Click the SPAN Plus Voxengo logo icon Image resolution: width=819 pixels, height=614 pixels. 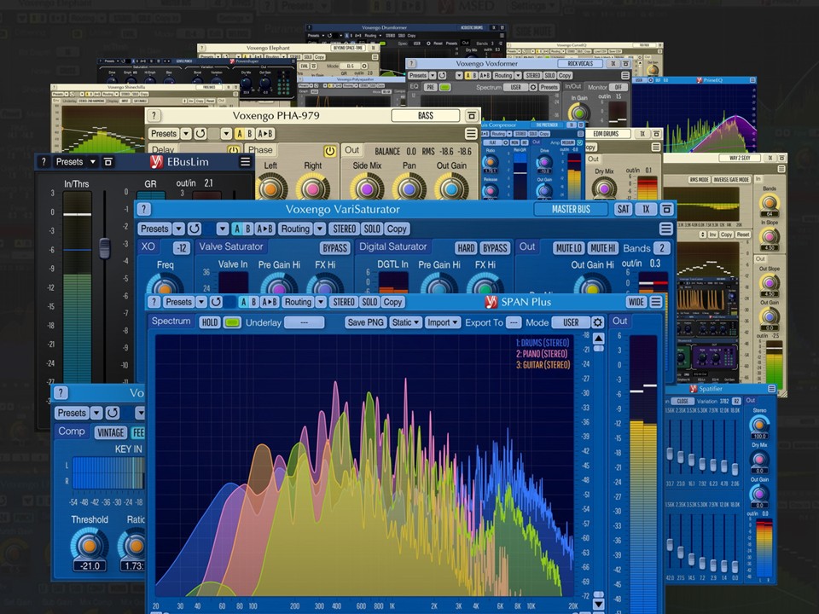pyautogui.click(x=491, y=302)
